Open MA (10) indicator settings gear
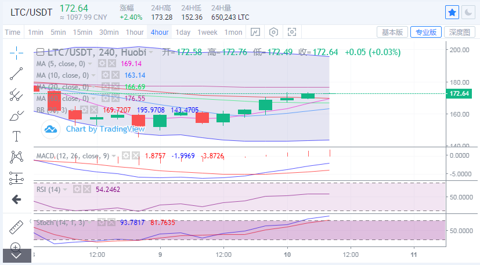Screen dimensions: 480x265 [105, 75]
